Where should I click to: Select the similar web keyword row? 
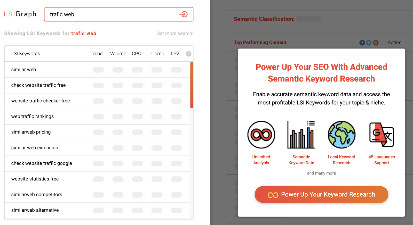coord(97,70)
